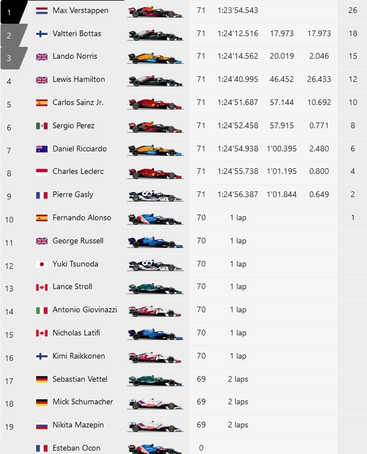The image size is (367, 454).
Task: Click the Monaco flag next to Charles Leclerc
Action: pos(42,172)
